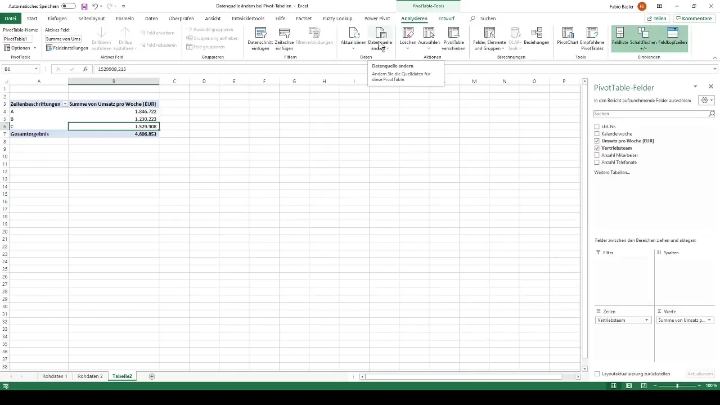
Task: Click the Teilen button
Action: [657, 19]
